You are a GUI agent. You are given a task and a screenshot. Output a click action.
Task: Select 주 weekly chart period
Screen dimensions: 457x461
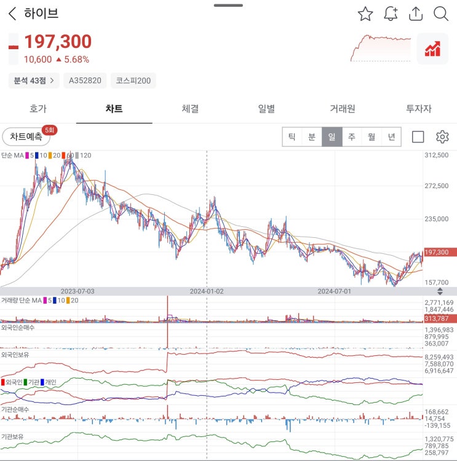pos(352,136)
